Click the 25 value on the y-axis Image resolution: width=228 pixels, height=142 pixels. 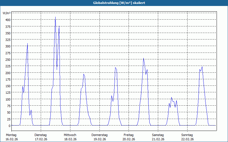(9, 119)
